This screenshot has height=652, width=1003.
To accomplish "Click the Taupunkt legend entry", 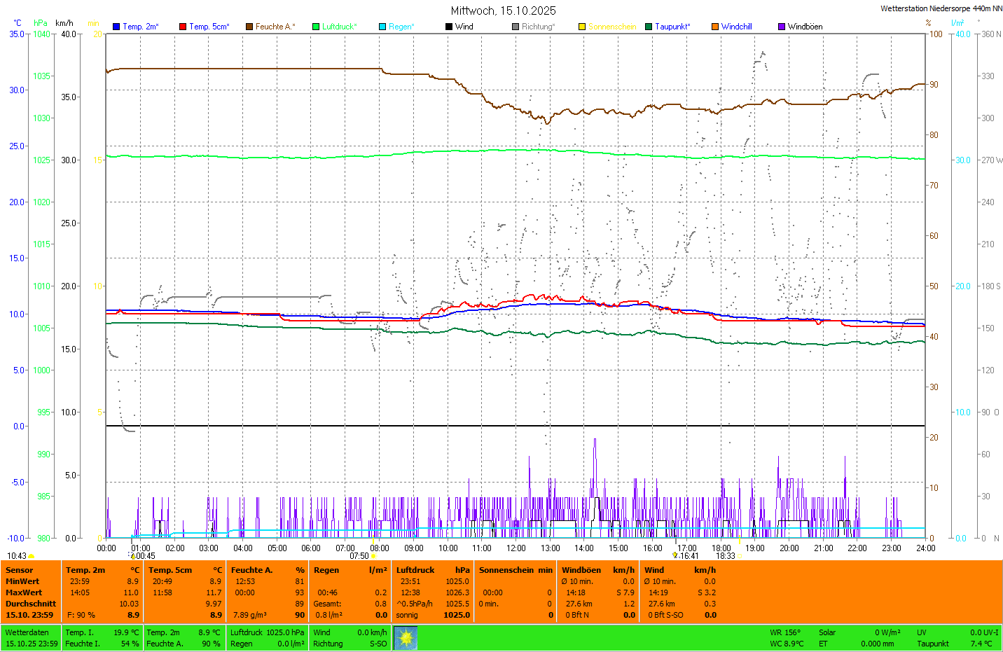I will coord(672,27).
